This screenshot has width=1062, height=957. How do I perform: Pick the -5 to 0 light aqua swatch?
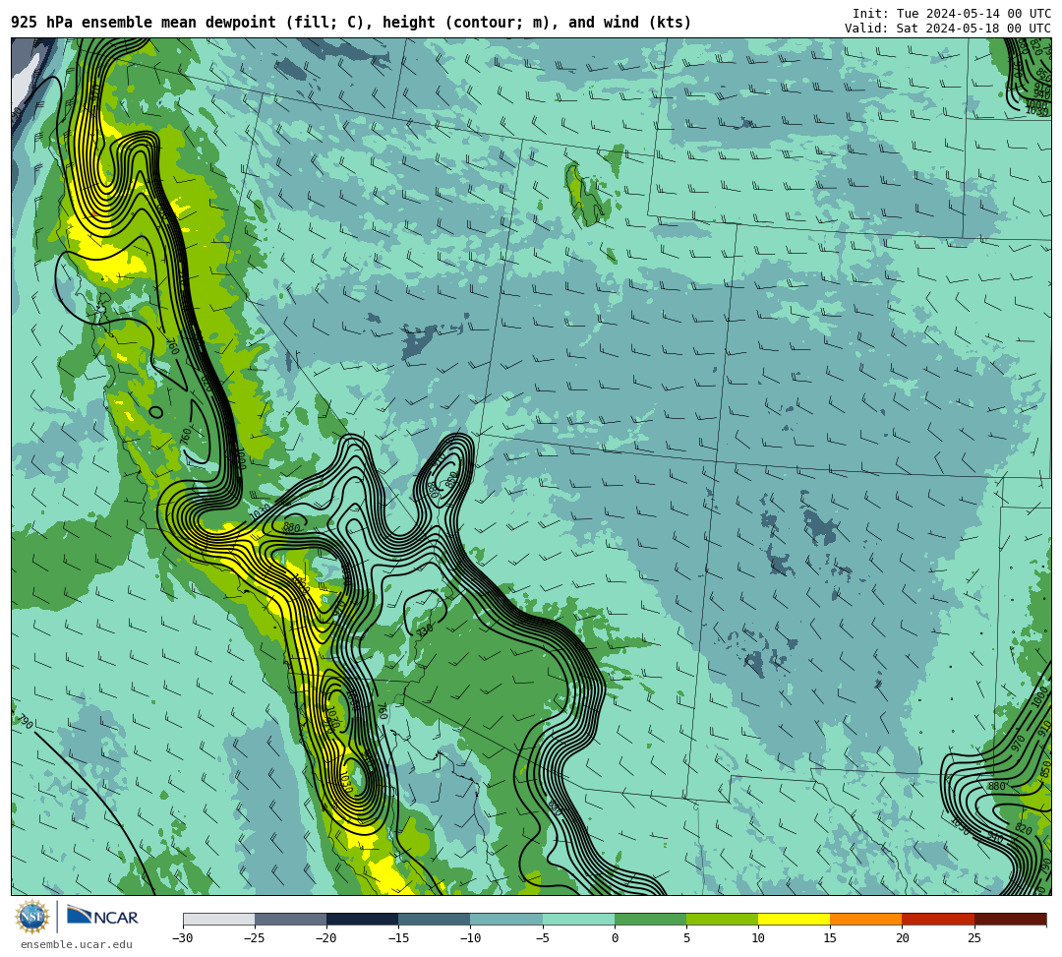coord(578,919)
